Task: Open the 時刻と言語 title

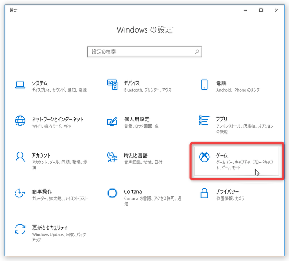Action: pyautogui.click(x=136, y=155)
